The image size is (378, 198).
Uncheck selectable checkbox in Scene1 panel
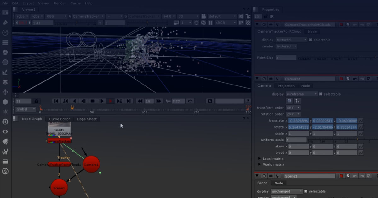pyautogui.click(x=306, y=191)
